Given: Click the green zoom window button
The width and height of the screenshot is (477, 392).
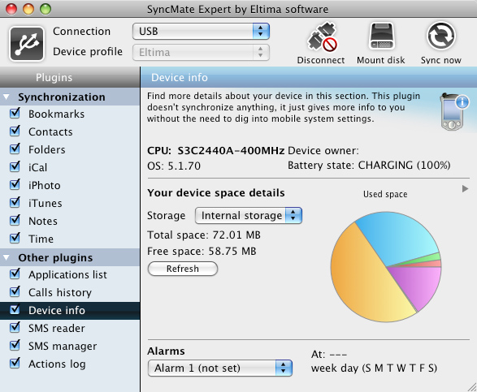Looking at the screenshot, I should (x=46, y=9).
